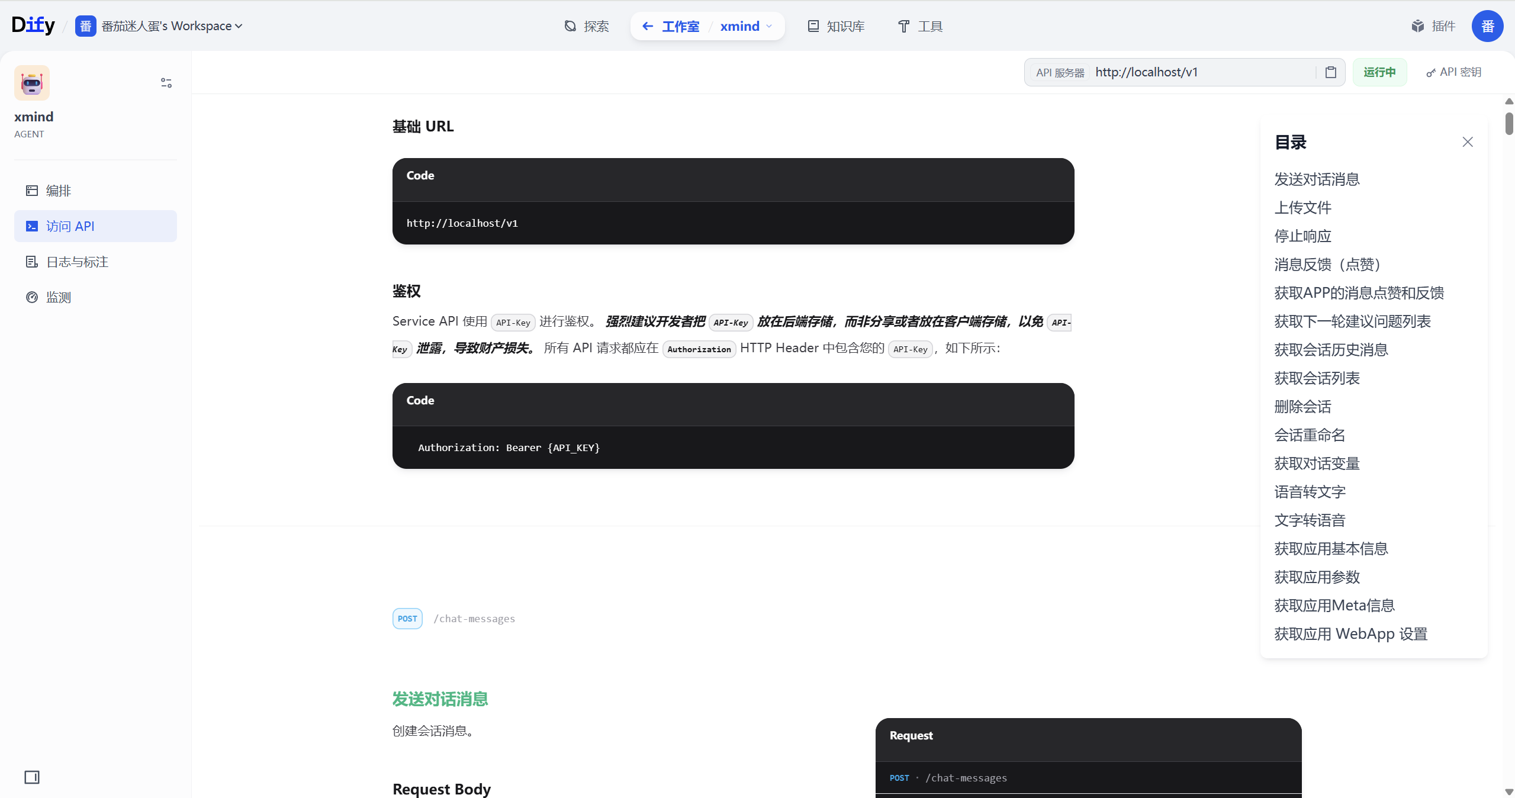Open 监测 monitoring section
Image resolution: width=1515 pixels, height=798 pixels.
58,297
